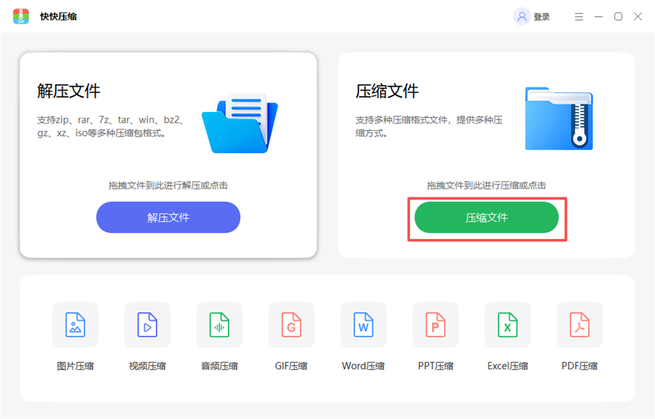
Task: Click the green 压缩文件 button
Action: (487, 217)
